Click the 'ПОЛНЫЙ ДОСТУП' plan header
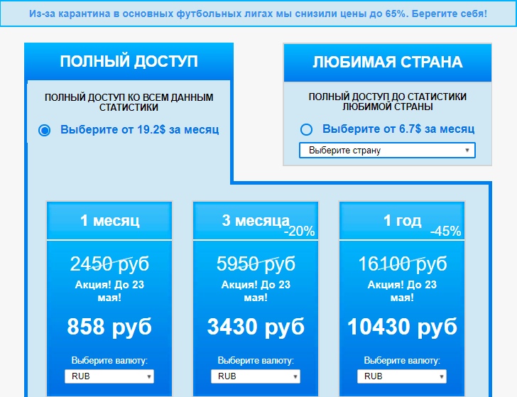The image size is (517, 397). tap(129, 62)
